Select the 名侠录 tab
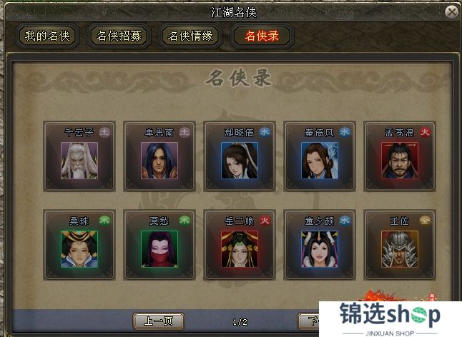This screenshot has width=462, height=337. coord(262,36)
